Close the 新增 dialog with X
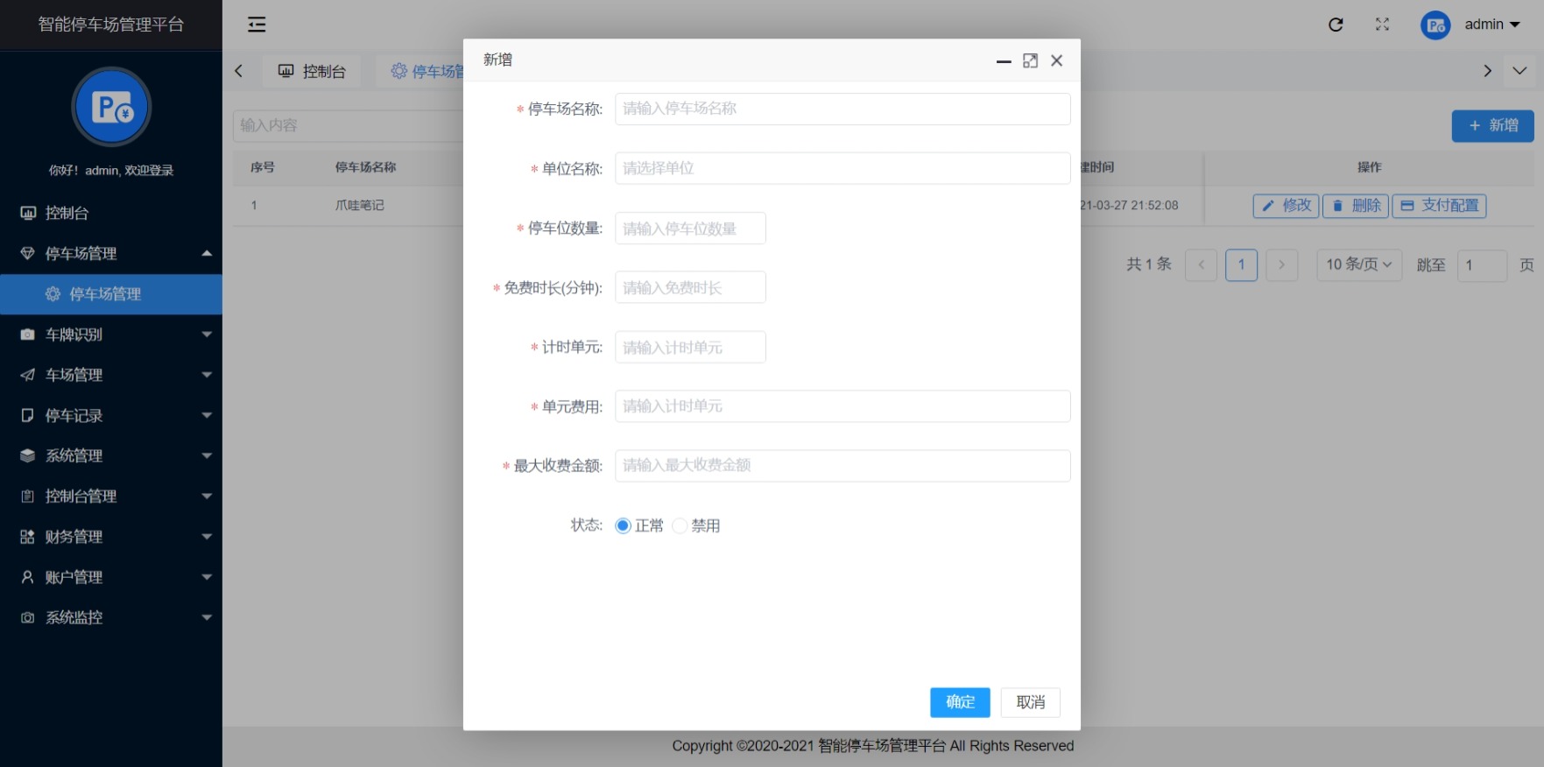The height and width of the screenshot is (767, 1544). click(x=1057, y=60)
